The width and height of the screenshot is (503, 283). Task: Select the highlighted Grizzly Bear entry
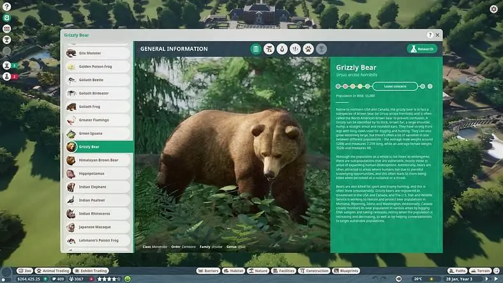pyautogui.click(x=99, y=147)
